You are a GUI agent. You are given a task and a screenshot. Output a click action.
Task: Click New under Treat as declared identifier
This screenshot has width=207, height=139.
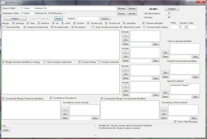196,57
